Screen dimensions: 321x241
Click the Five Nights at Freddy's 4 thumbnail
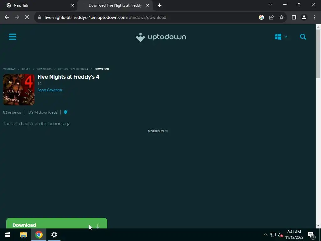19,90
